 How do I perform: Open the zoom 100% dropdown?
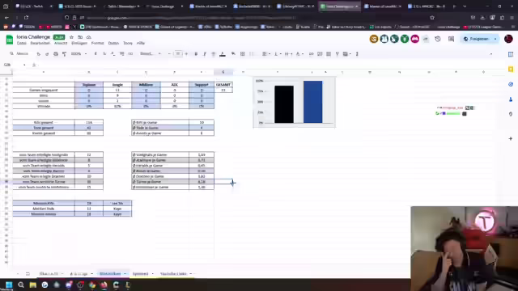pos(79,54)
